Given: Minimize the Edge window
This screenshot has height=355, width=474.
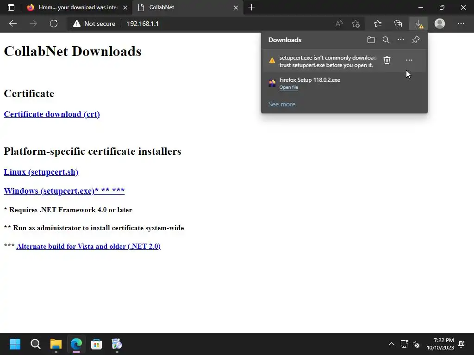Looking at the screenshot, I should (x=420, y=7).
